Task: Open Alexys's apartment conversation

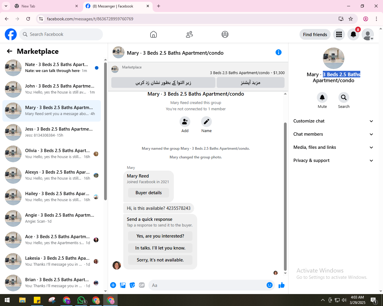Action: pos(51,175)
